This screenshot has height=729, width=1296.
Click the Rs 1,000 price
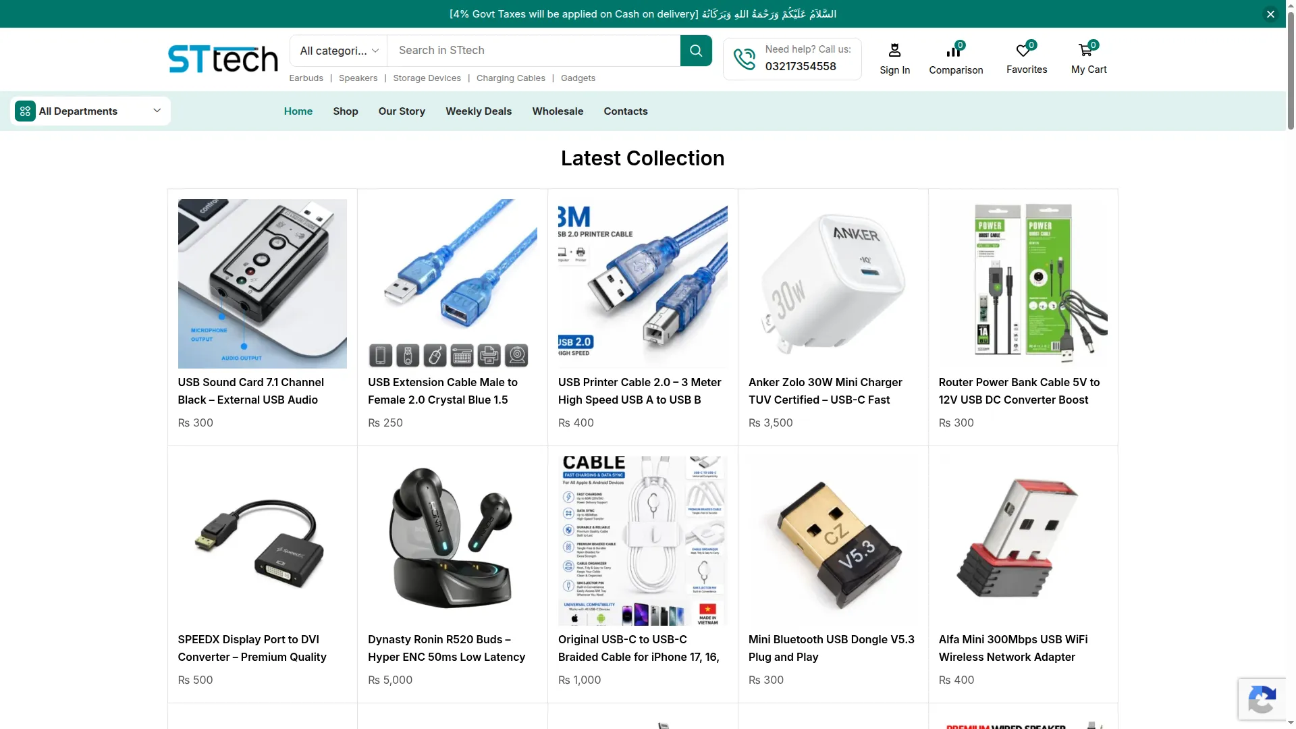click(580, 680)
